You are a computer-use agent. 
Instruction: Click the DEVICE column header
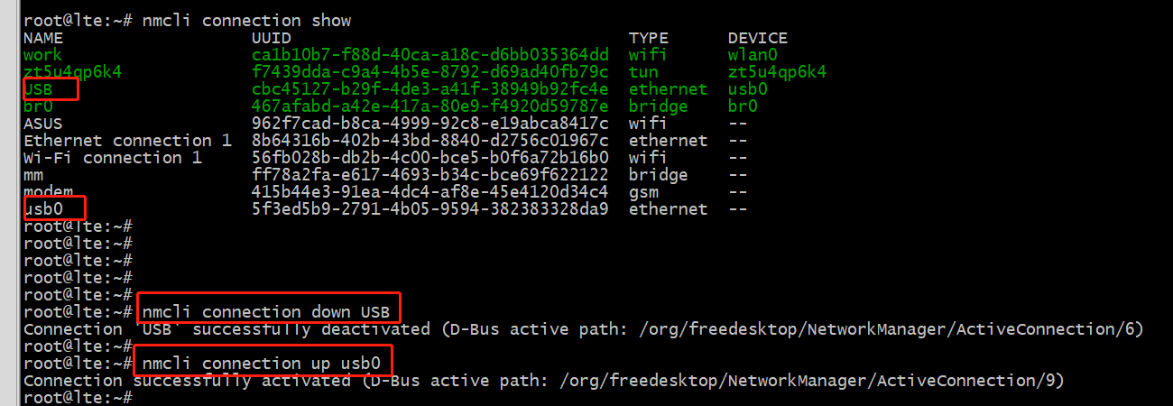pos(758,38)
